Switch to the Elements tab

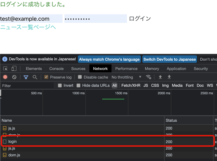[34, 69]
